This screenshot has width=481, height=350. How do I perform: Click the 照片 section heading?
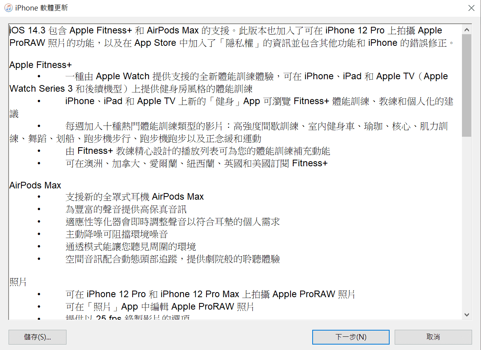[x=18, y=282]
